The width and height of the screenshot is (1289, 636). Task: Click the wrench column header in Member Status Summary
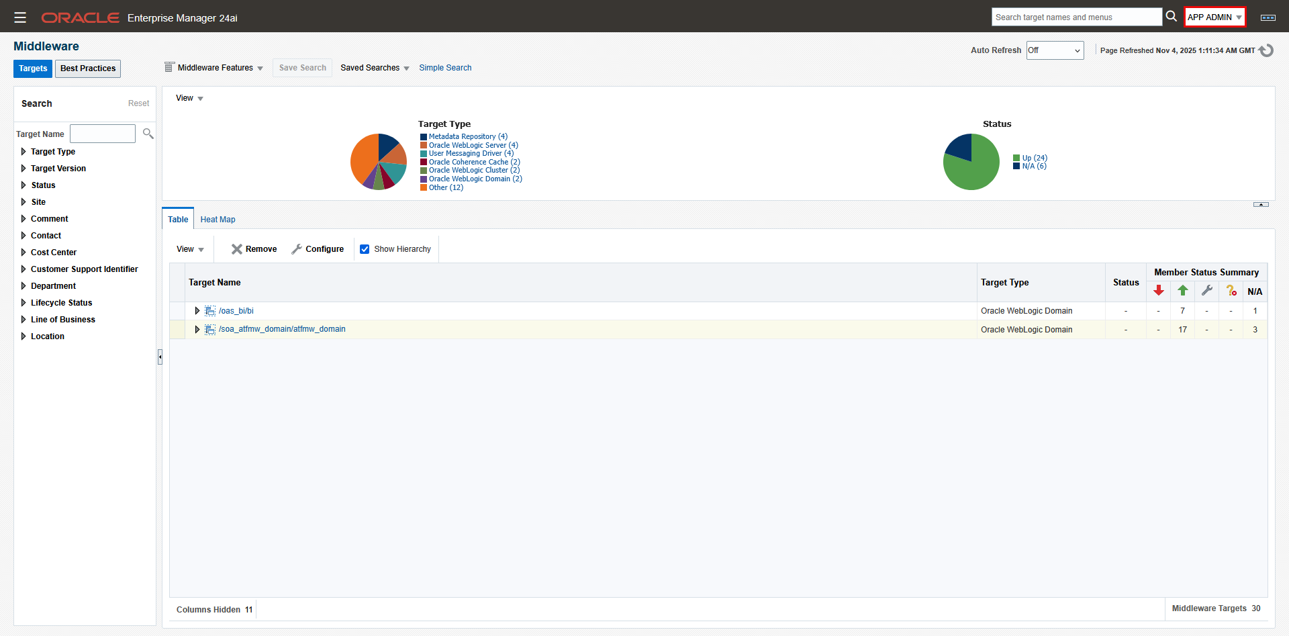point(1206,291)
